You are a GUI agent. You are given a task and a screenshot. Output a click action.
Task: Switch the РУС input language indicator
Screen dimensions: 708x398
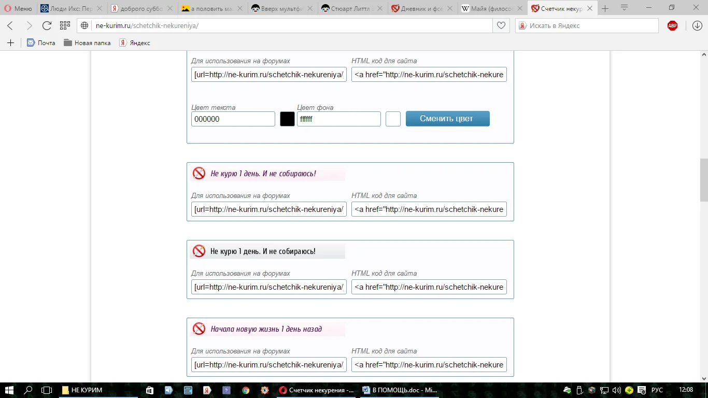[x=657, y=390]
